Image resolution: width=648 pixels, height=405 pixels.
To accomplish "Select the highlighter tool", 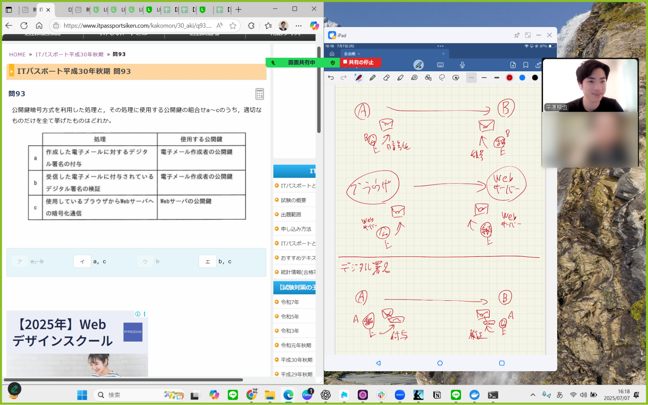I will point(400,78).
